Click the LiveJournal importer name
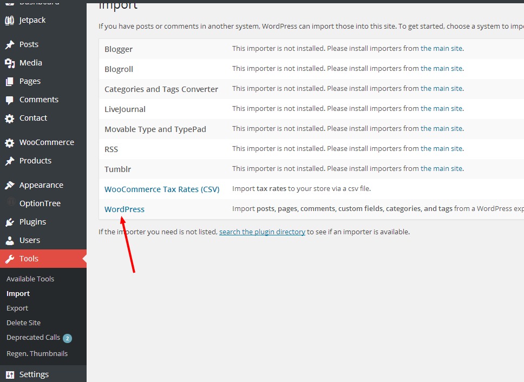Viewport: 524px width, 382px height. pyautogui.click(x=125, y=109)
